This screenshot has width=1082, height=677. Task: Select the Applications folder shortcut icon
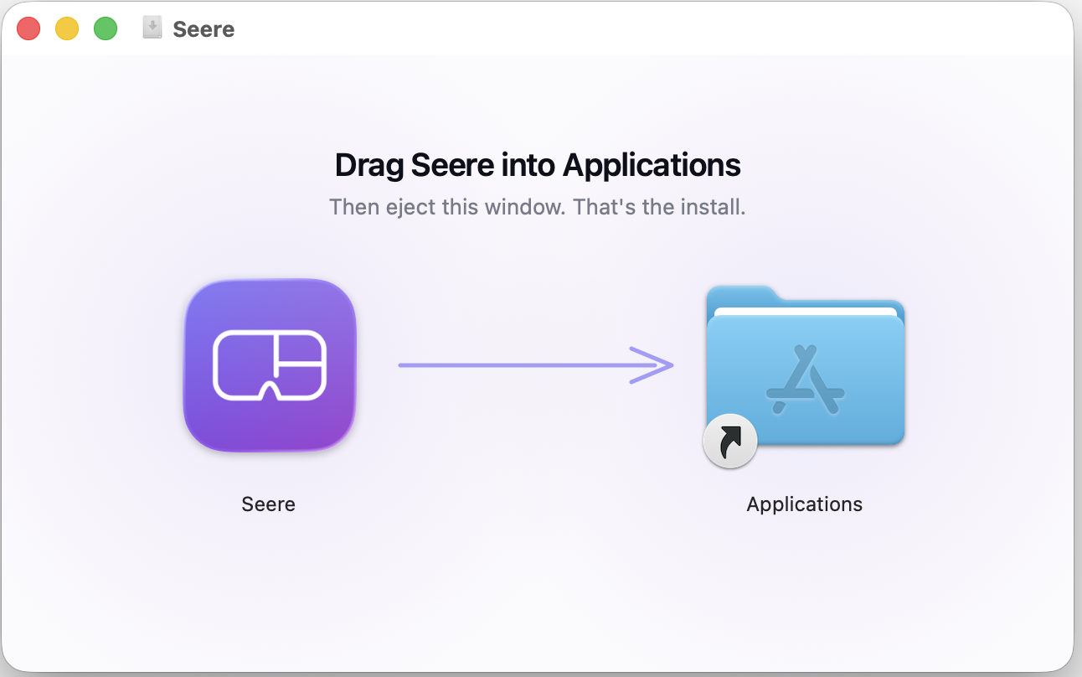(x=804, y=375)
